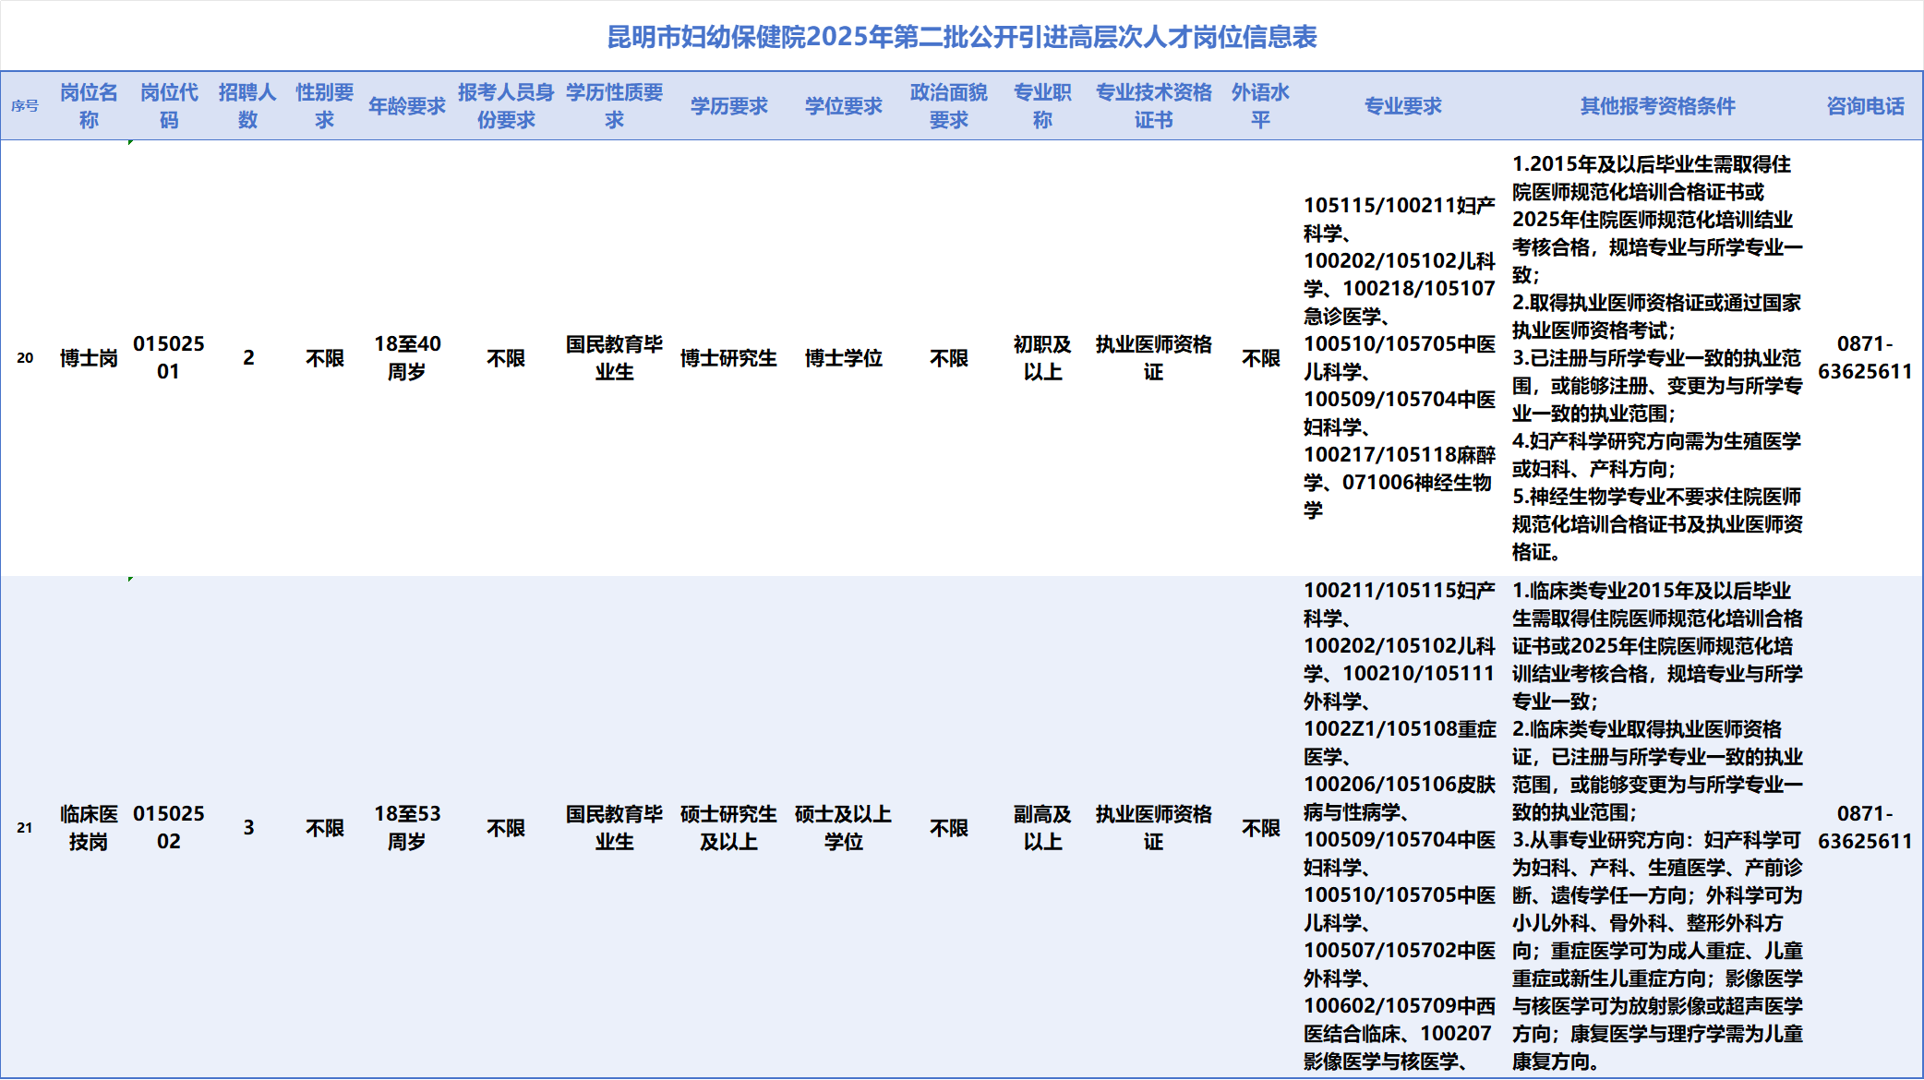The width and height of the screenshot is (1924, 1080).
Task: Click the 序号 column header
Action: coord(25,106)
